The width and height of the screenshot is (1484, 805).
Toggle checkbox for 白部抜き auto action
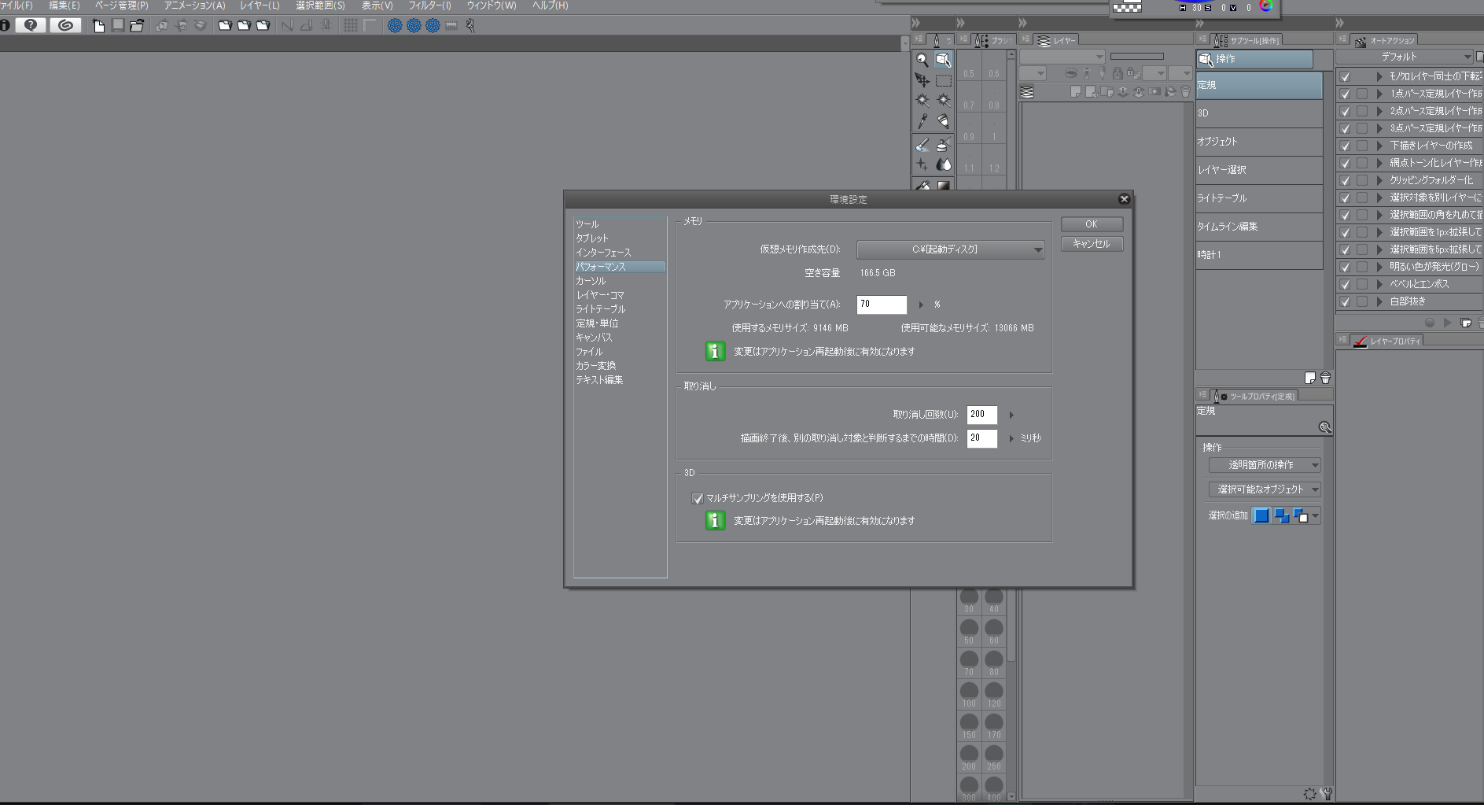(1345, 301)
